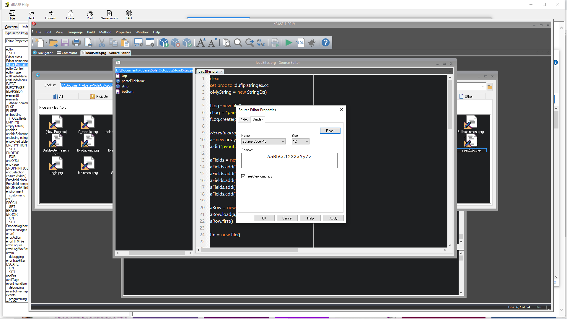The height and width of the screenshot is (319, 567).
Task: Open the font Name dropdown
Action: [x=283, y=141]
